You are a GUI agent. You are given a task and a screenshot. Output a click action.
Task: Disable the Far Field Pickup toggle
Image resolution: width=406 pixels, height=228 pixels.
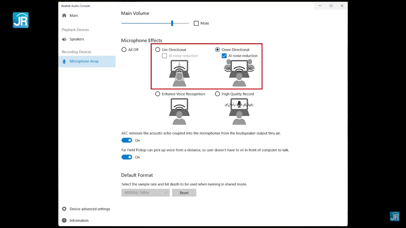tap(127, 157)
